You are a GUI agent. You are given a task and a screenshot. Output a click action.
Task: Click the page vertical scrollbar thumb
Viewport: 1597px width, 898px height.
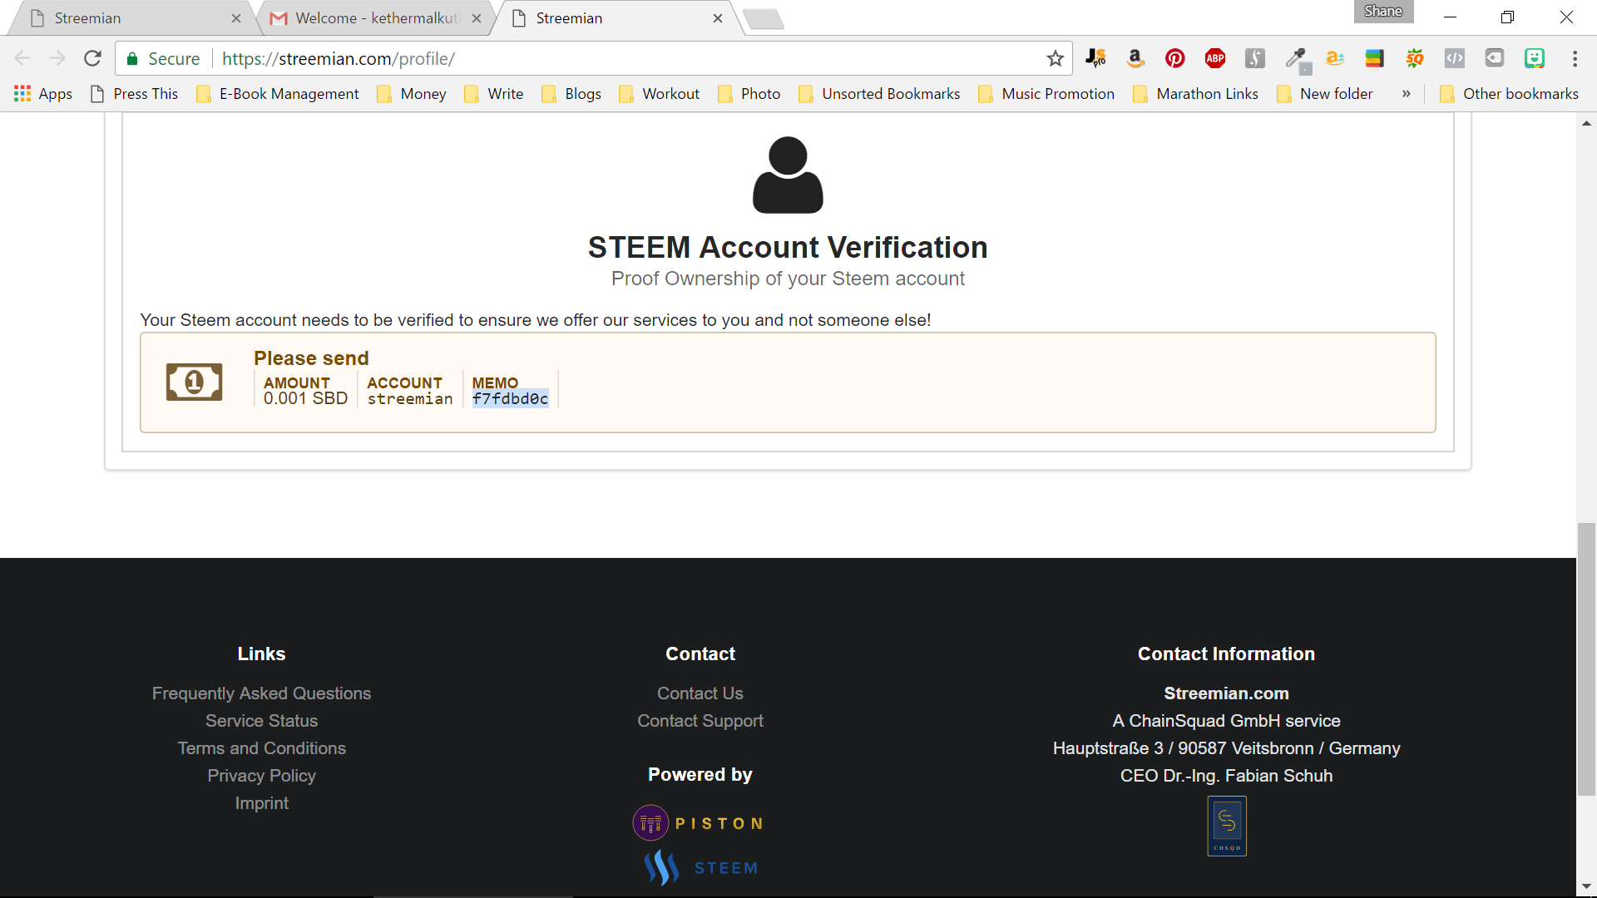coord(1586,659)
